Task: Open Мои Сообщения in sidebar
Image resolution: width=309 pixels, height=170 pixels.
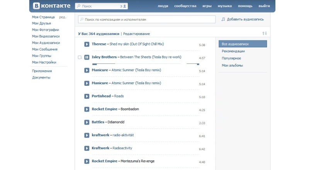Action: click(x=45, y=49)
